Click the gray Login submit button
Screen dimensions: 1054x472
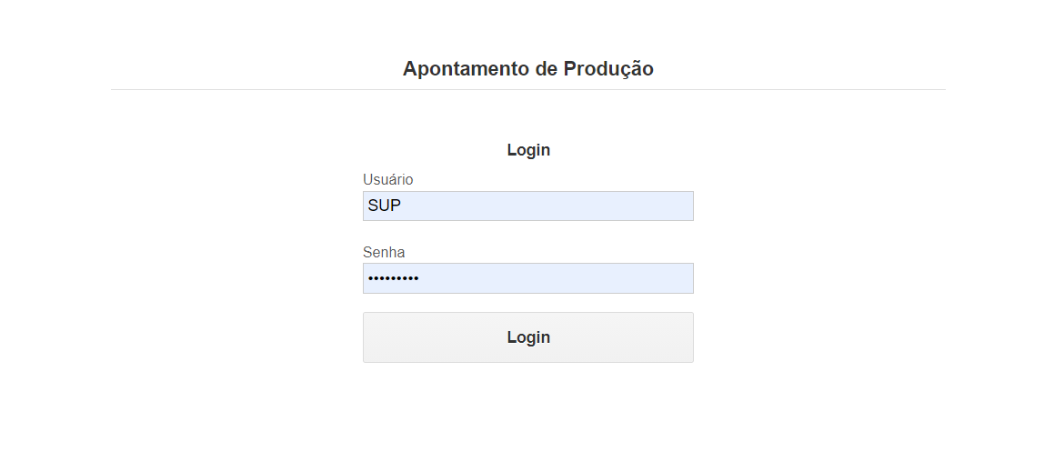[527, 336]
